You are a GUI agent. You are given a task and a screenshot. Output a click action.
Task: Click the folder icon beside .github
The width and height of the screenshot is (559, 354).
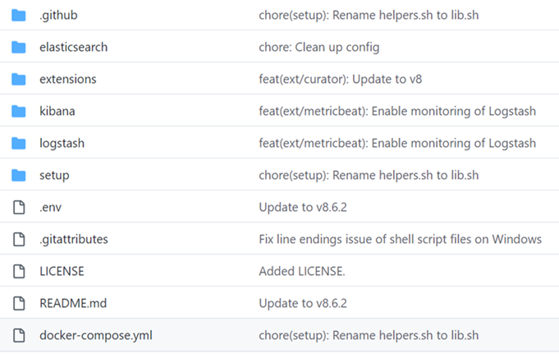click(19, 16)
